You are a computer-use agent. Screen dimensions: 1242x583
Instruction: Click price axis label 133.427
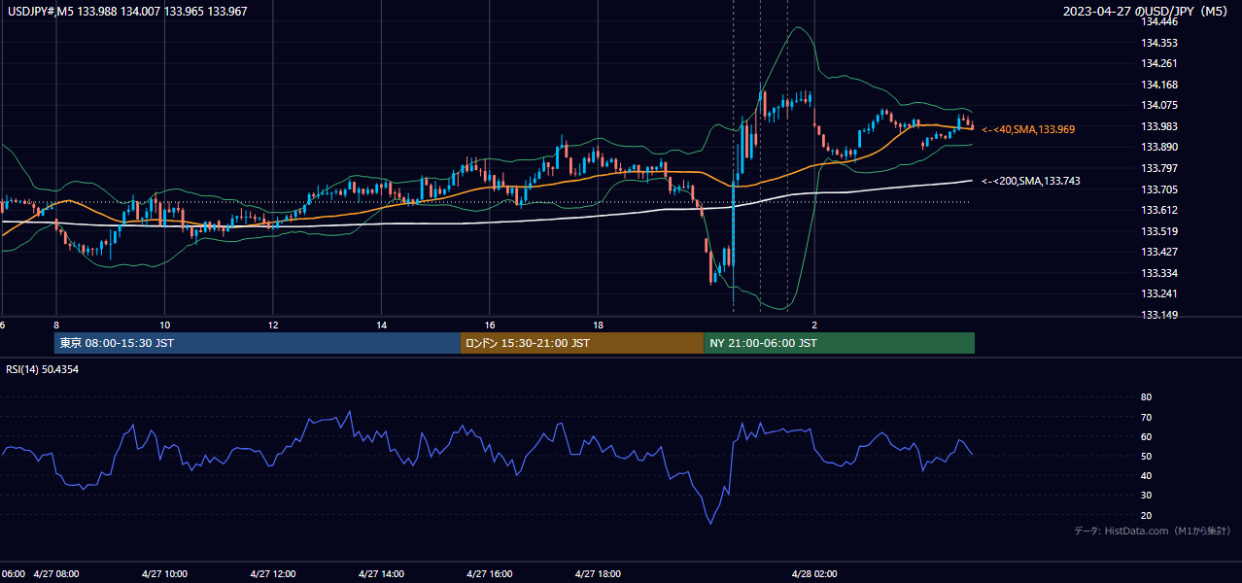(x=1160, y=252)
